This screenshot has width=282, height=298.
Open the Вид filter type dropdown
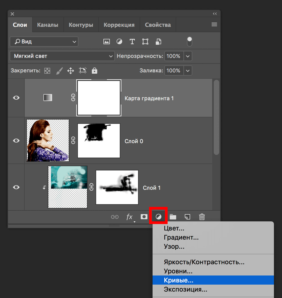(x=44, y=42)
